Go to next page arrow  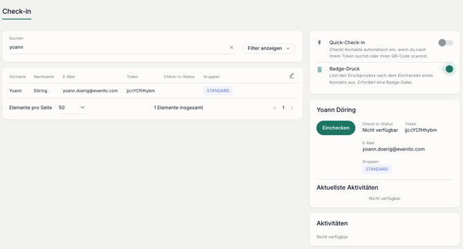click(292, 108)
